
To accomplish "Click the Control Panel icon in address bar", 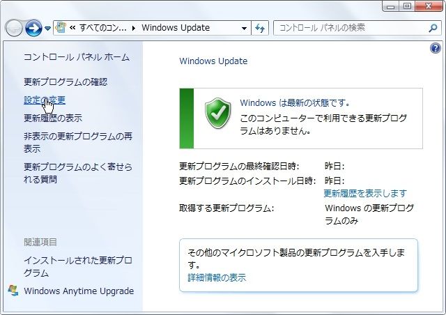I will [x=61, y=28].
